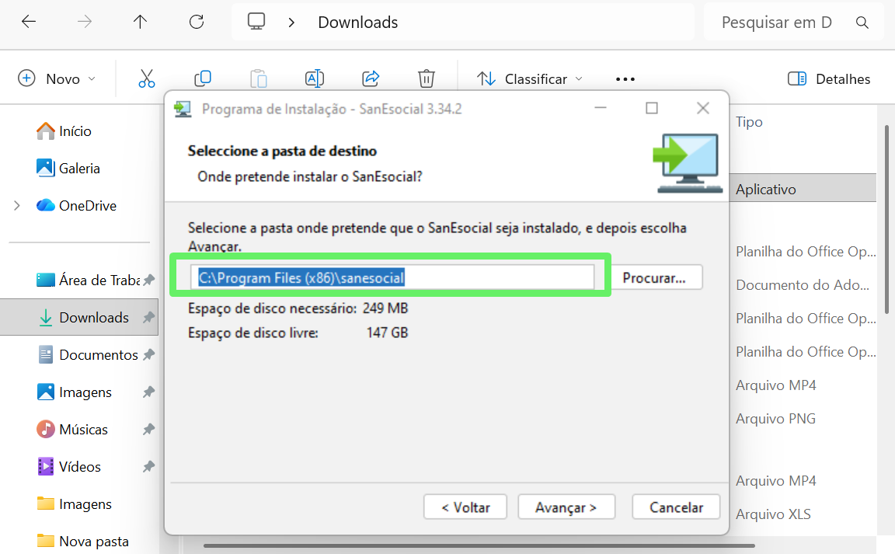This screenshot has width=895, height=554.
Task: Toggle the Detalhes pane button
Action: click(x=829, y=78)
